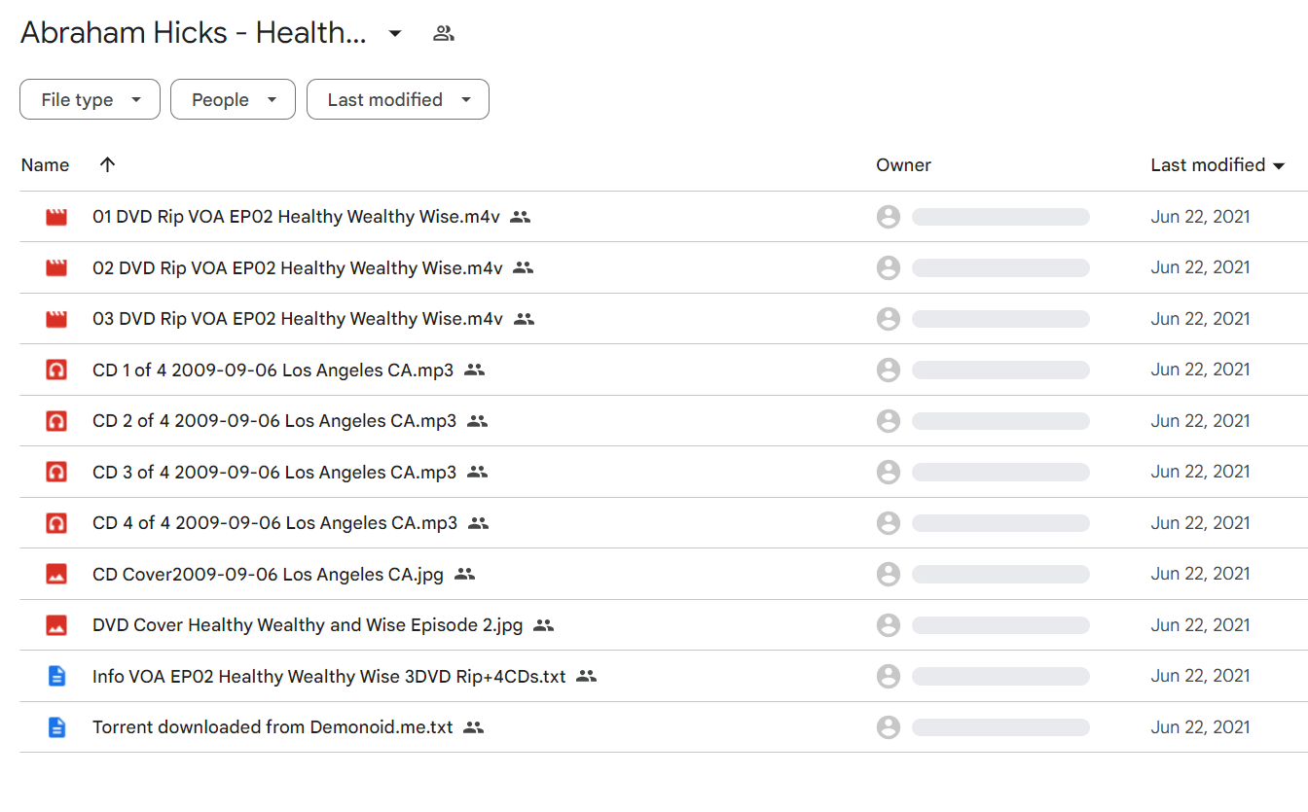Open 02 DVD Rip VOA EP02 m4v file
The width and height of the screenshot is (1308, 812).
point(298,267)
